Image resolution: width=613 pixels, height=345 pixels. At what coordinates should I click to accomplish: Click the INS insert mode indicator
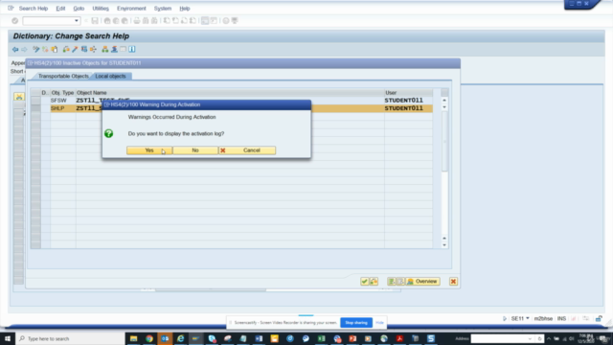pos(561,319)
